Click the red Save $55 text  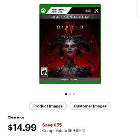pos(52,125)
